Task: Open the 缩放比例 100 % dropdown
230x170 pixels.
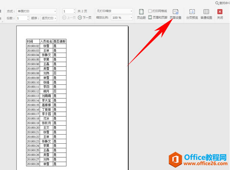Action: click(122, 18)
